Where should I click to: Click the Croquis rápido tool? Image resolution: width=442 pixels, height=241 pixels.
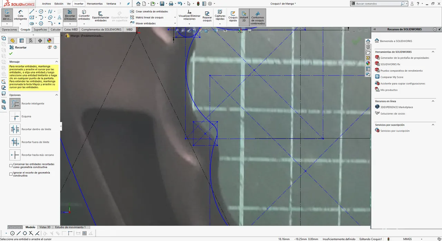(x=233, y=16)
